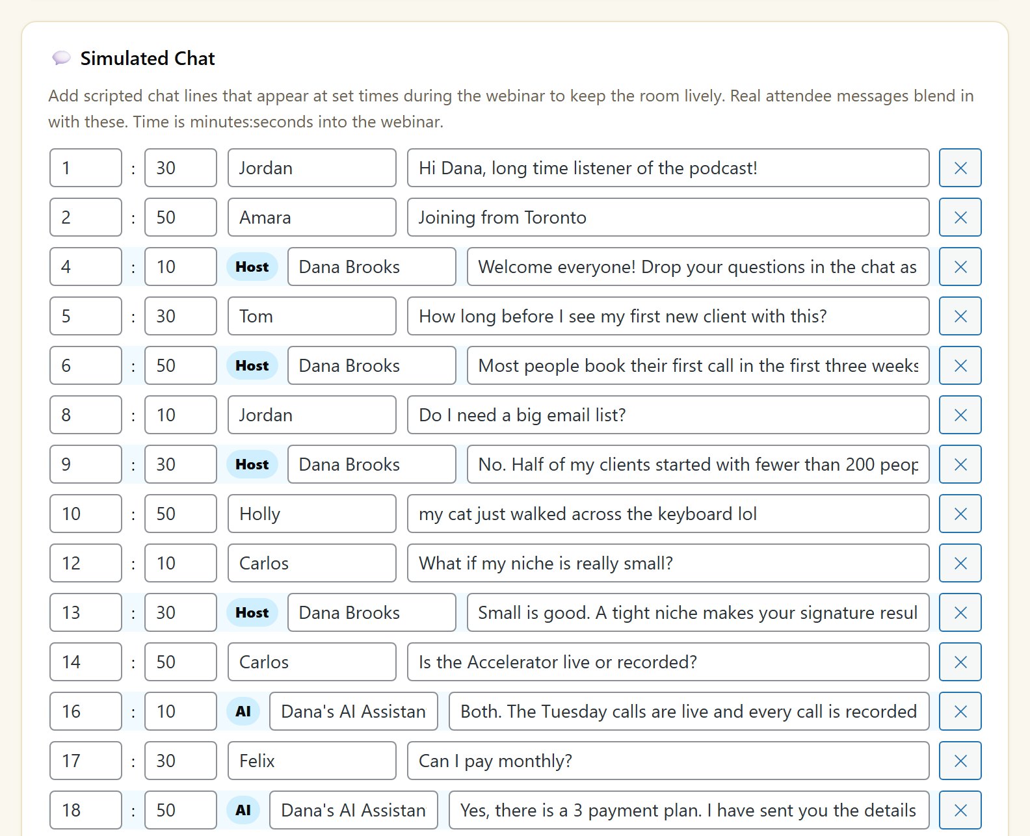The image size is (1030, 836).
Task: Remove Tom's first new client question row
Action: coord(960,316)
